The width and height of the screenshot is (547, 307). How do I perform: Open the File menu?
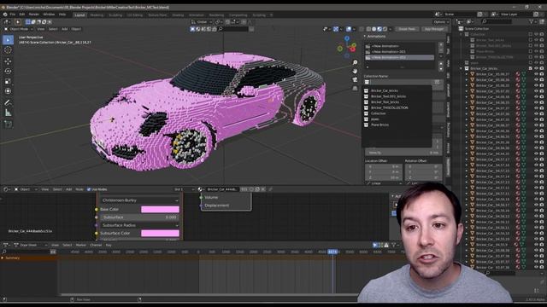pos(13,14)
